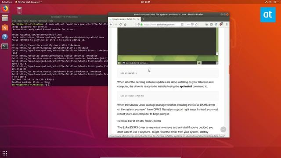Click the extension icon beside the sidebar button
The height and width of the screenshot is (158, 281).
coord(216,25)
